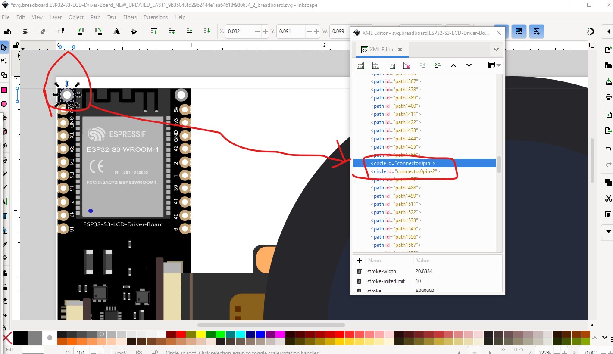Delete the selected XML node
The height and width of the screenshot is (354, 613).
(407, 65)
